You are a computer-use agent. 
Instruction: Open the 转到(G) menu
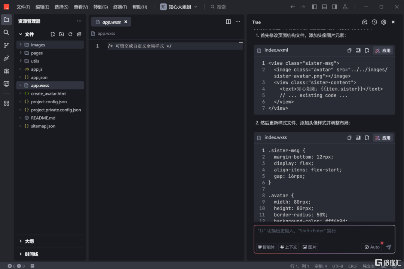point(101,7)
